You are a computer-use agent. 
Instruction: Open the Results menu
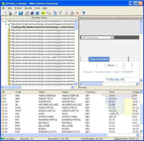tap(28, 8)
